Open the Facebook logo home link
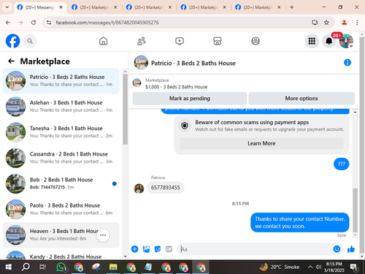 [x=12, y=41]
